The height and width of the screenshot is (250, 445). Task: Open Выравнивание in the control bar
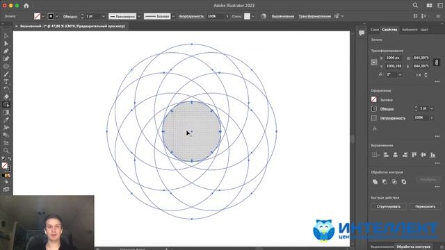click(283, 17)
